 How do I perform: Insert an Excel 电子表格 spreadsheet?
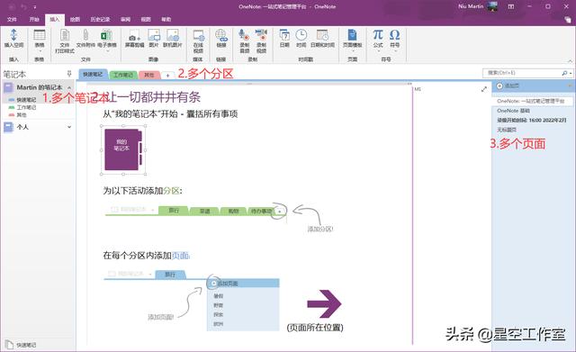(106, 35)
